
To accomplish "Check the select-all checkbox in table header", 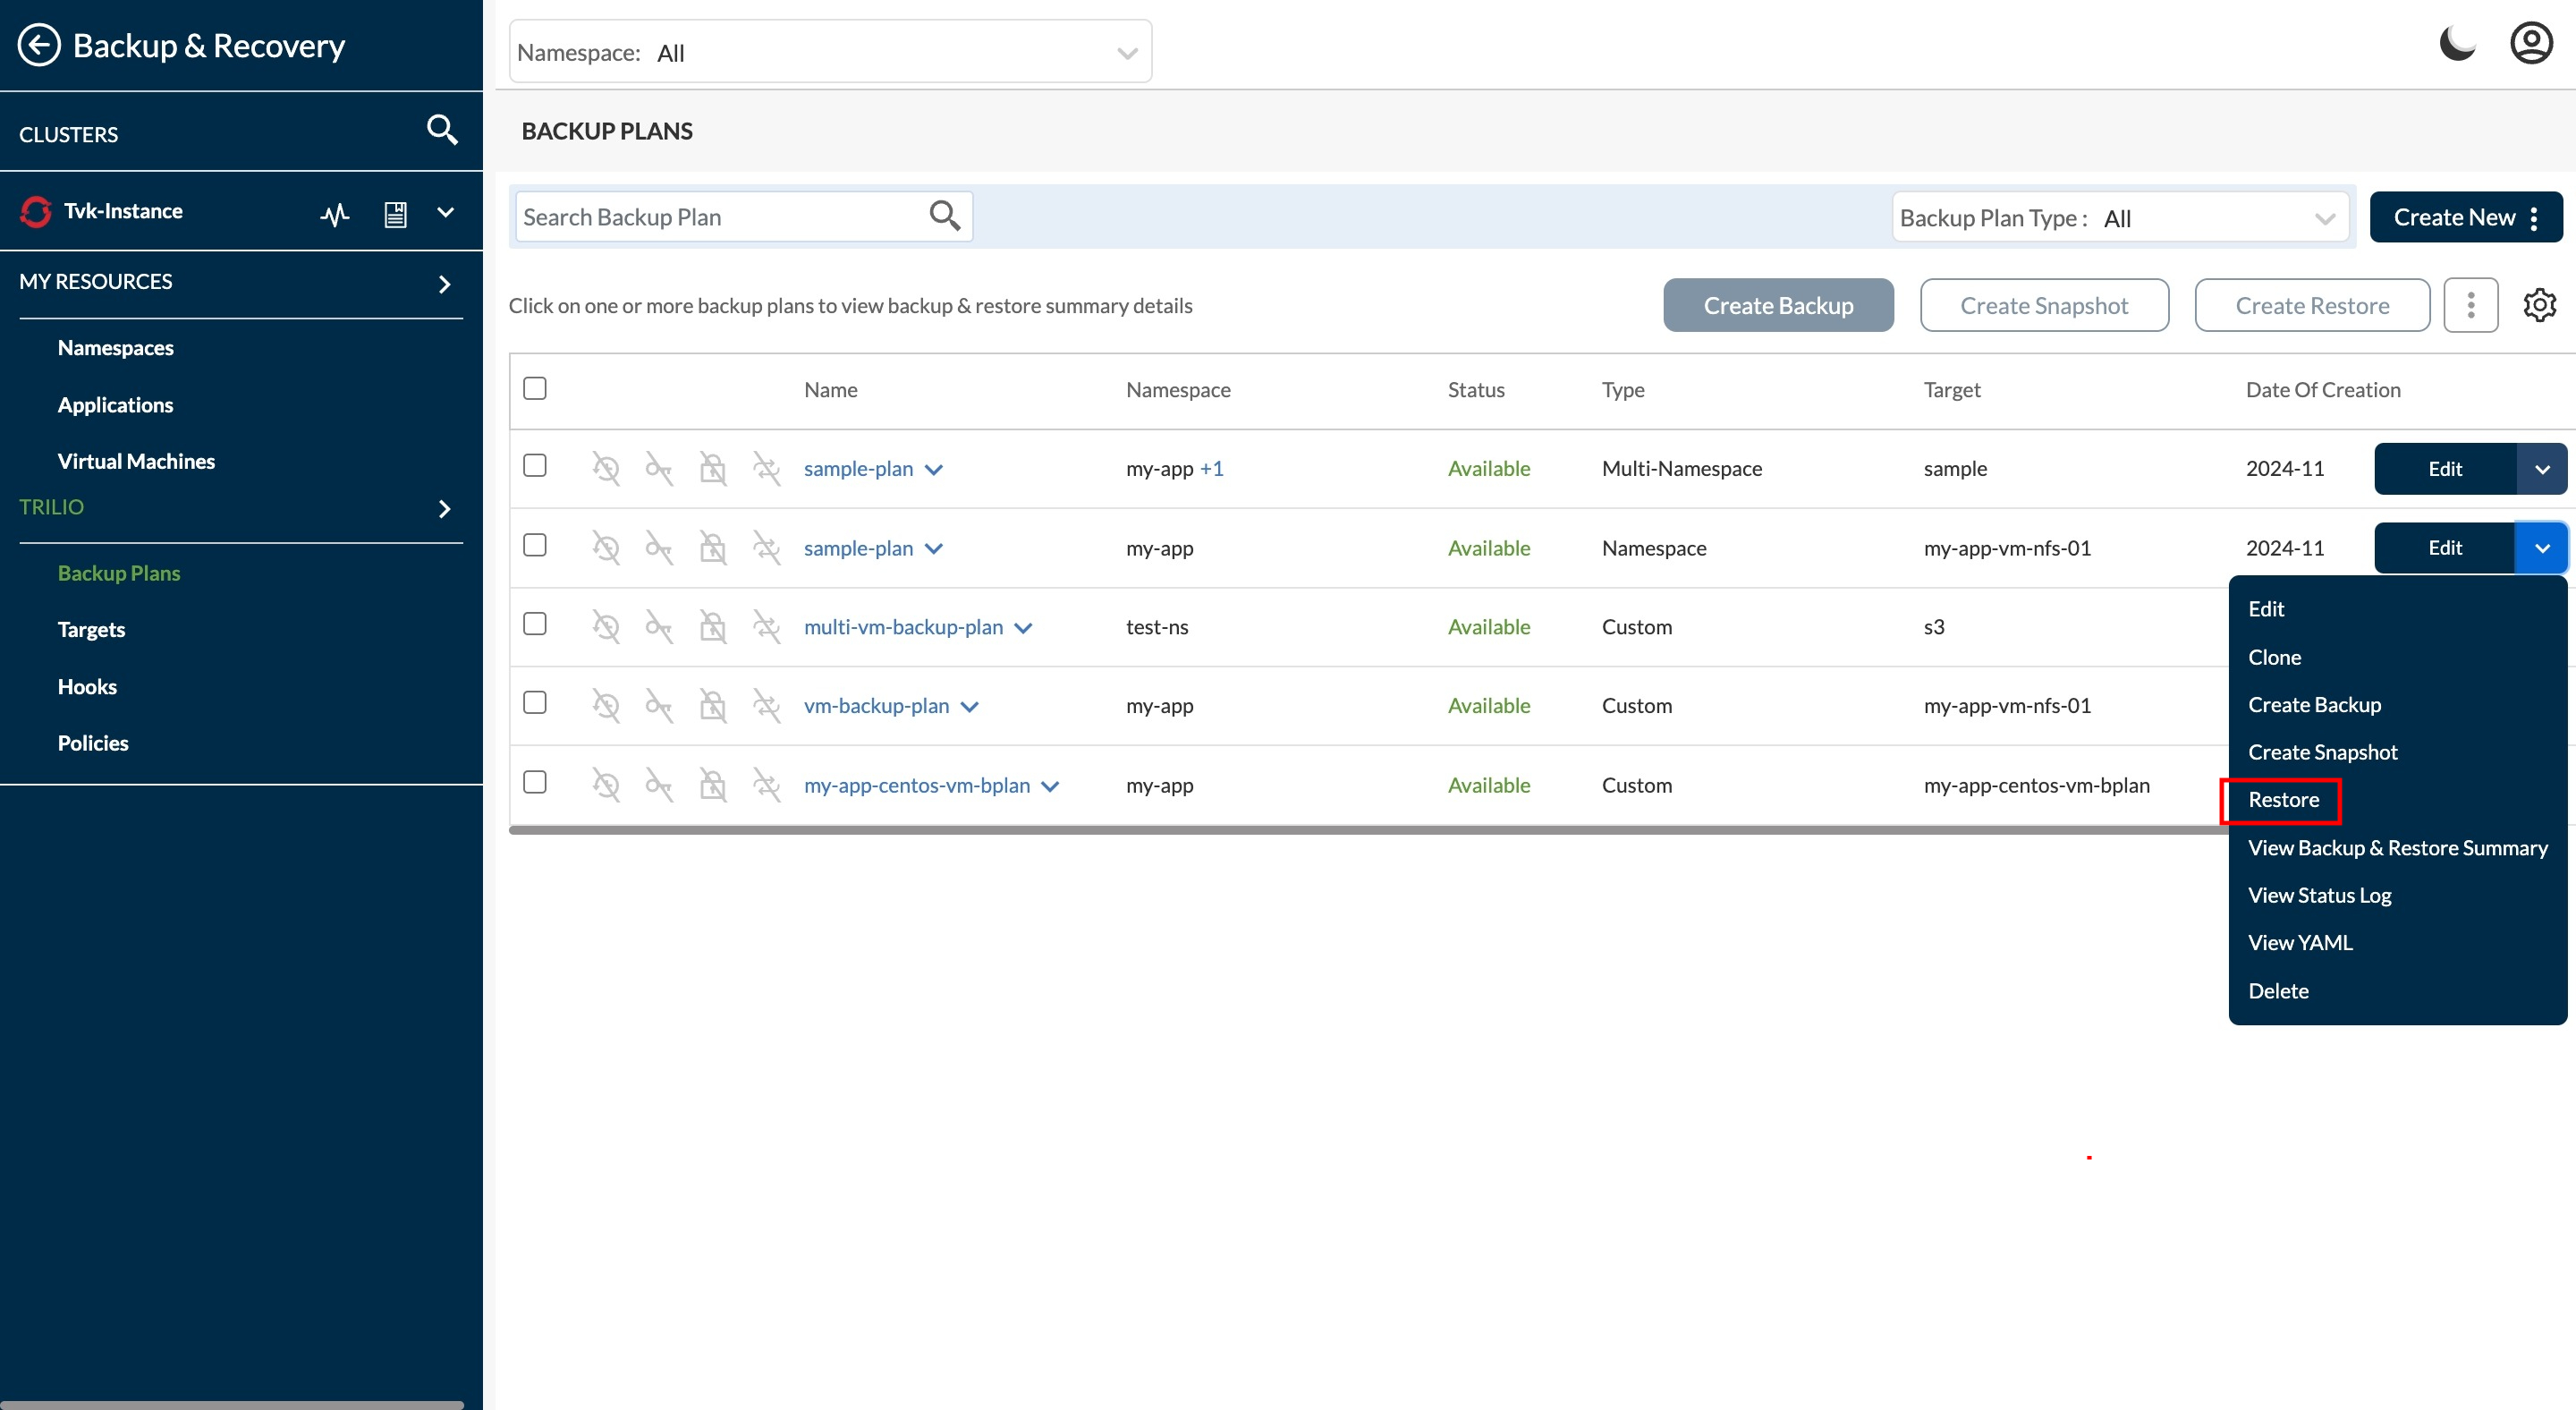I will [x=535, y=388].
